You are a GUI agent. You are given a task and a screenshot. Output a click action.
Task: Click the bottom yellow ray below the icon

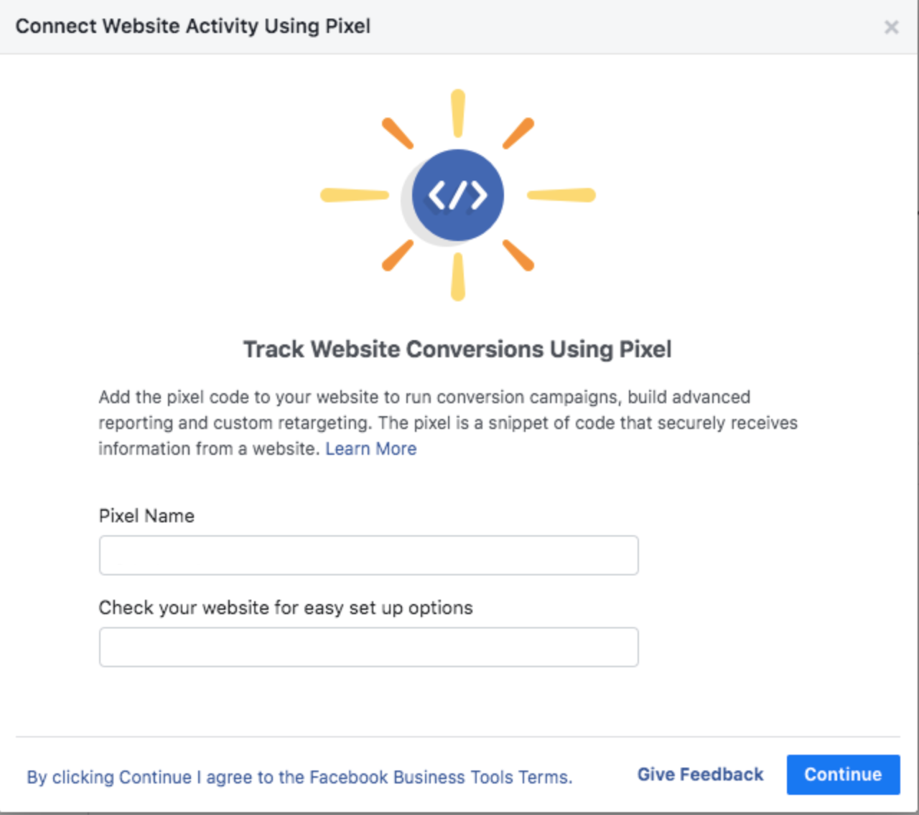(x=458, y=278)
